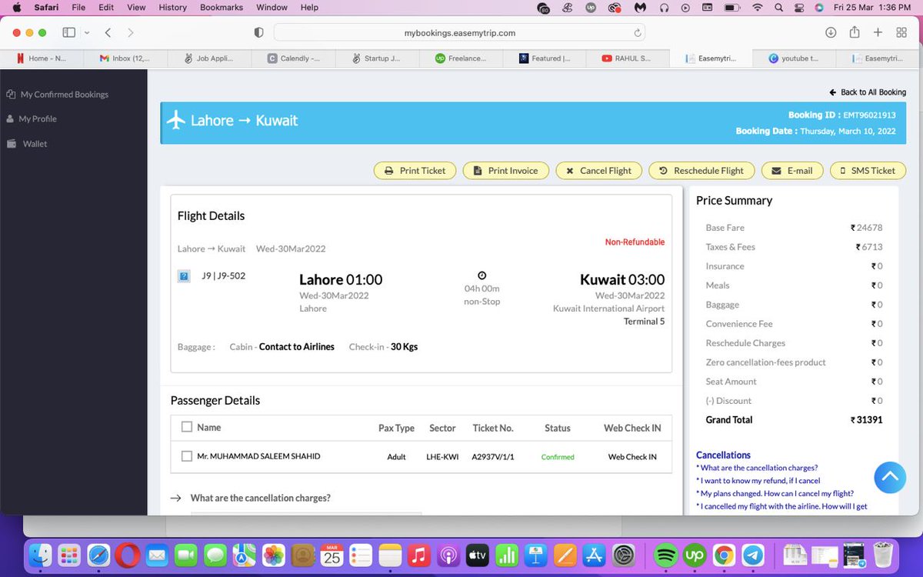Screen dimensions: 923x577
Task: Click the Safari address bar
Action: pyautogui.click(x=459, y=33)
